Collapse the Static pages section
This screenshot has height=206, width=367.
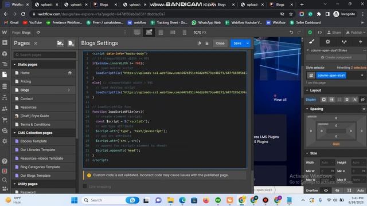click(x=14, y=65)
